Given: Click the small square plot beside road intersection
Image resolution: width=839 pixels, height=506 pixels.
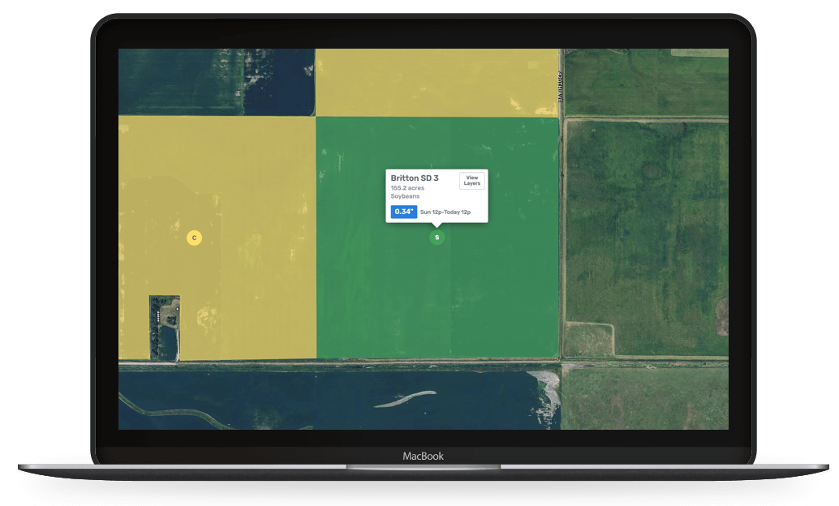Looking at the screenshot, I should pyautogui.click(x=589, y=340).
